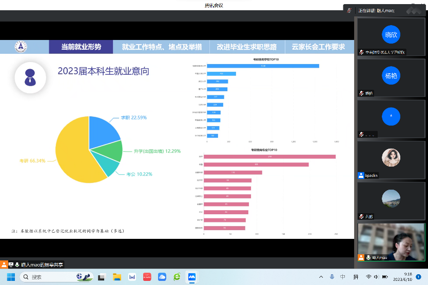
Task: Open the Task View taskbar icon
Action: pyautogui.click(x=102, y=277)
